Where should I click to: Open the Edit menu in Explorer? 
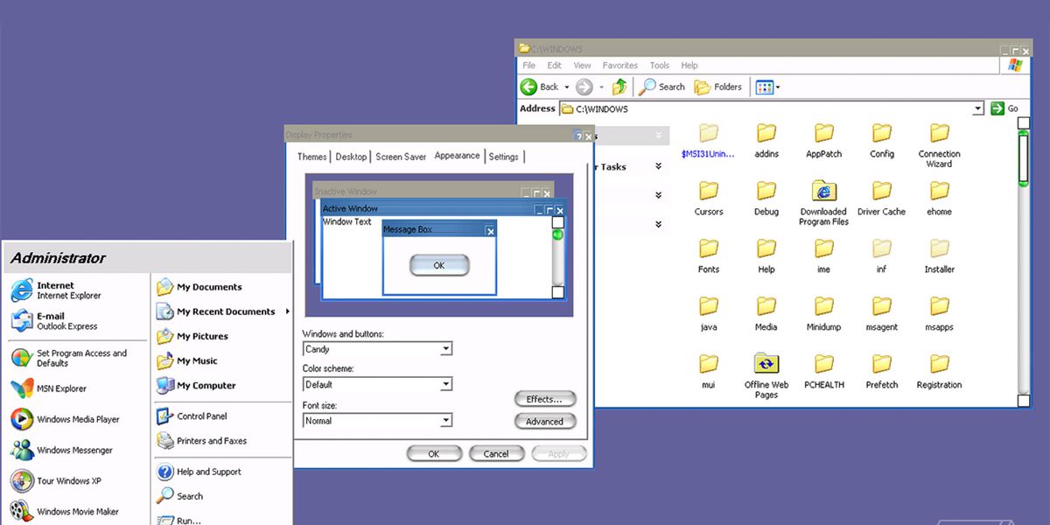[x=554, y=66]
